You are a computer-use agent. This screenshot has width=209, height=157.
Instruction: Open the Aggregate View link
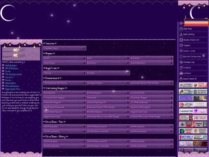click(x=13, y=89)
